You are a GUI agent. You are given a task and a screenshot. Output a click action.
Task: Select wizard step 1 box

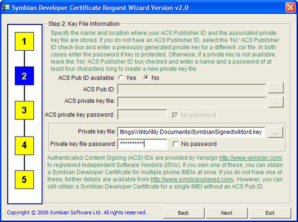coord(24,41)
